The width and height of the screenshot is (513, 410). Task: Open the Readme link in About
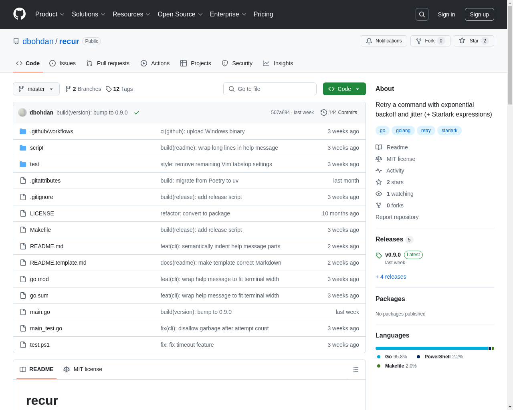(392, 147)
